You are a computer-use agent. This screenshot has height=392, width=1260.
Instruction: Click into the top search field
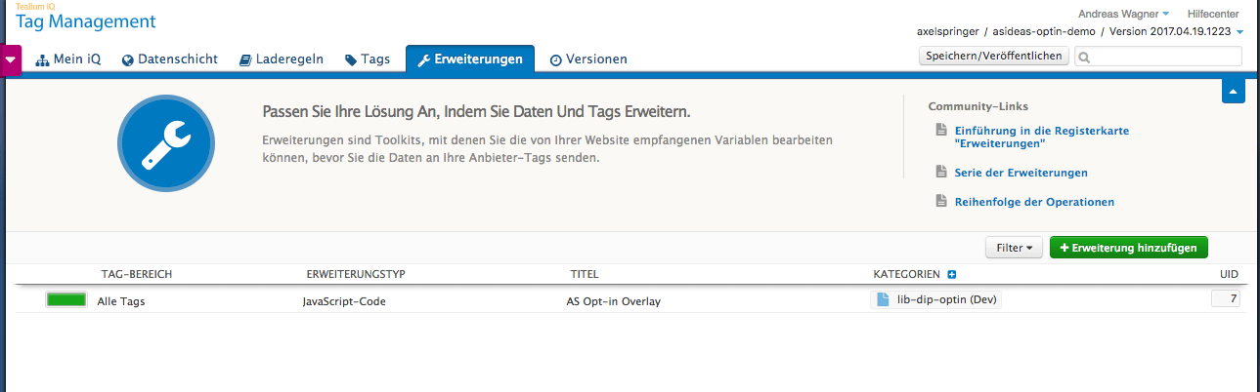(x=1158, y=58)
